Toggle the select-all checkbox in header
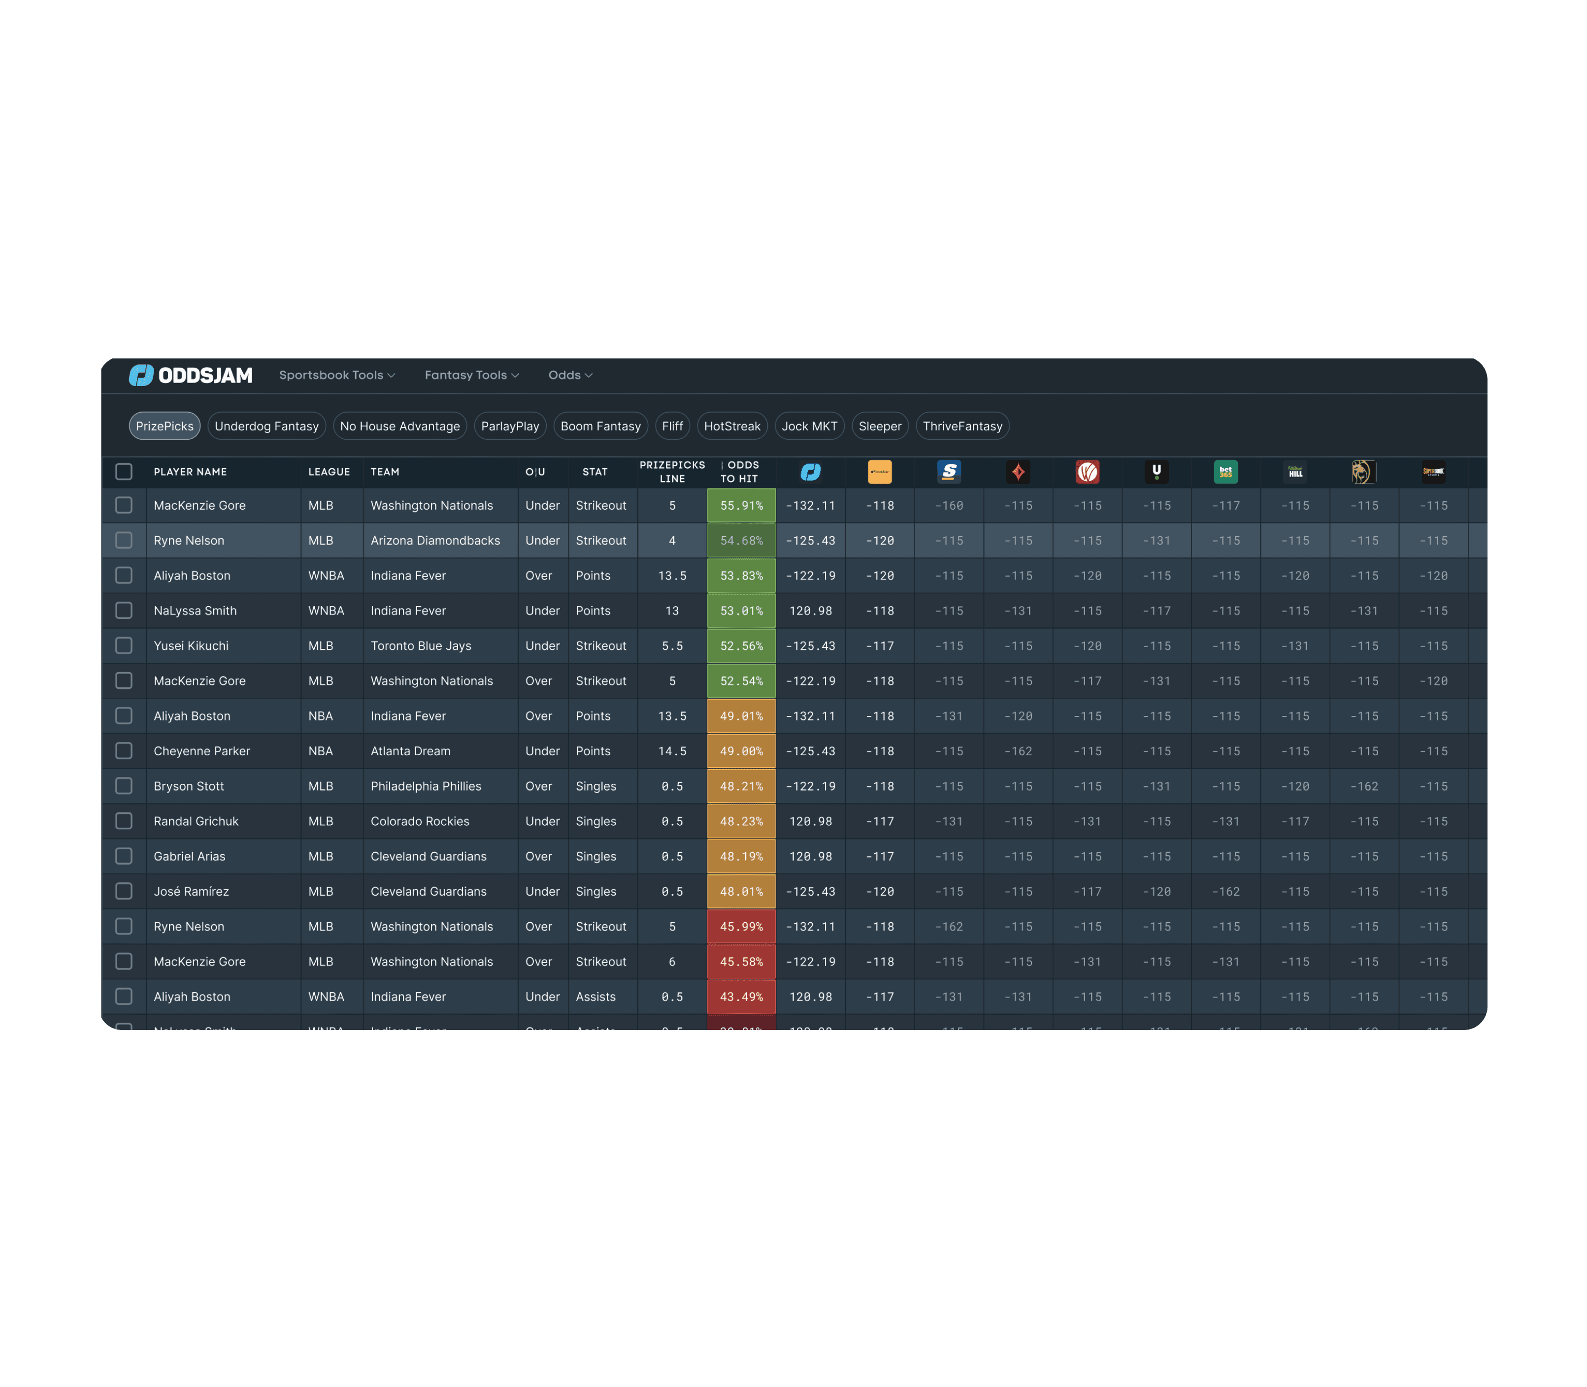The height and width of the screenshot is (1387, 1587). click(x=124, y=472)
